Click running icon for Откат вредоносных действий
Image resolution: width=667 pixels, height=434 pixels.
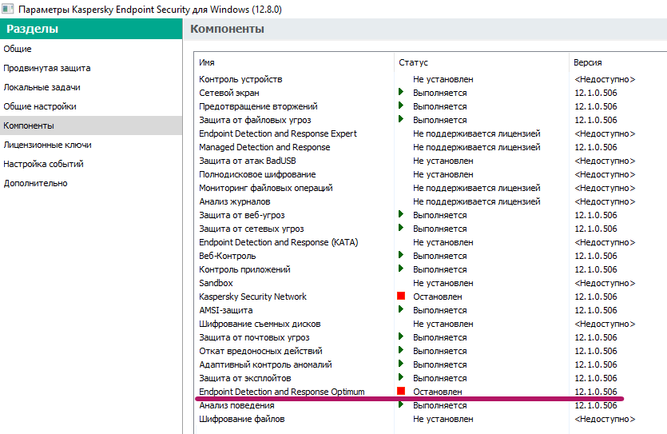tap(401, 350)
